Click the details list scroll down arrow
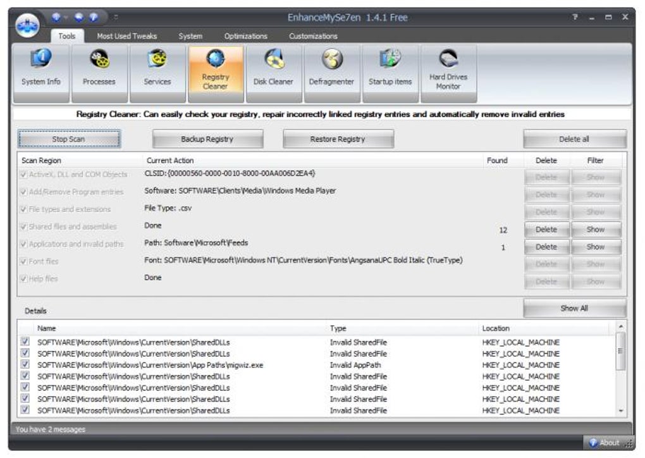The image size is (645, 458). click(621, 411)
